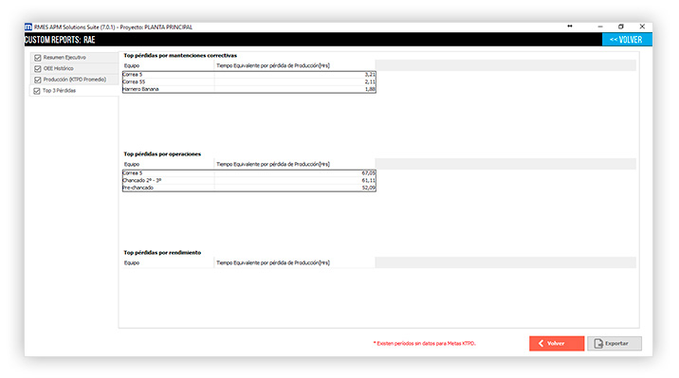Screen dimensions: 679x378
Task: Minimize the RMES APM window
Action: 600,27
